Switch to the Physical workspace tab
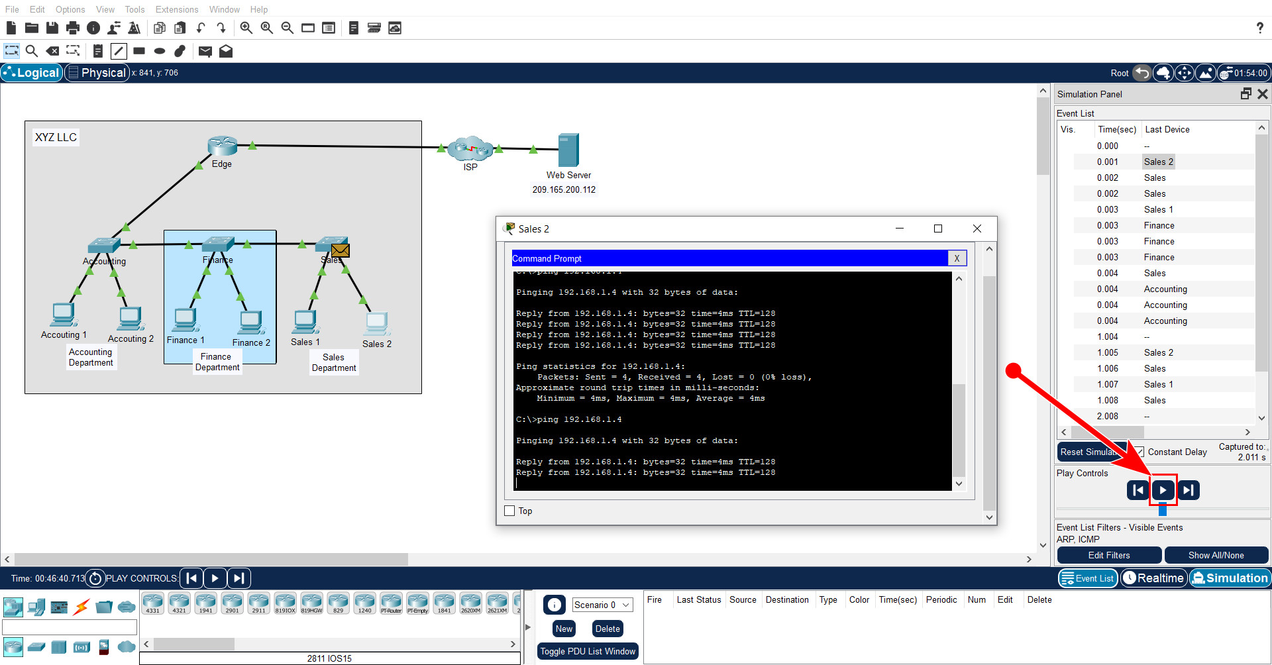Viewport: 1272px width, 665px height. tap(97, 73)
